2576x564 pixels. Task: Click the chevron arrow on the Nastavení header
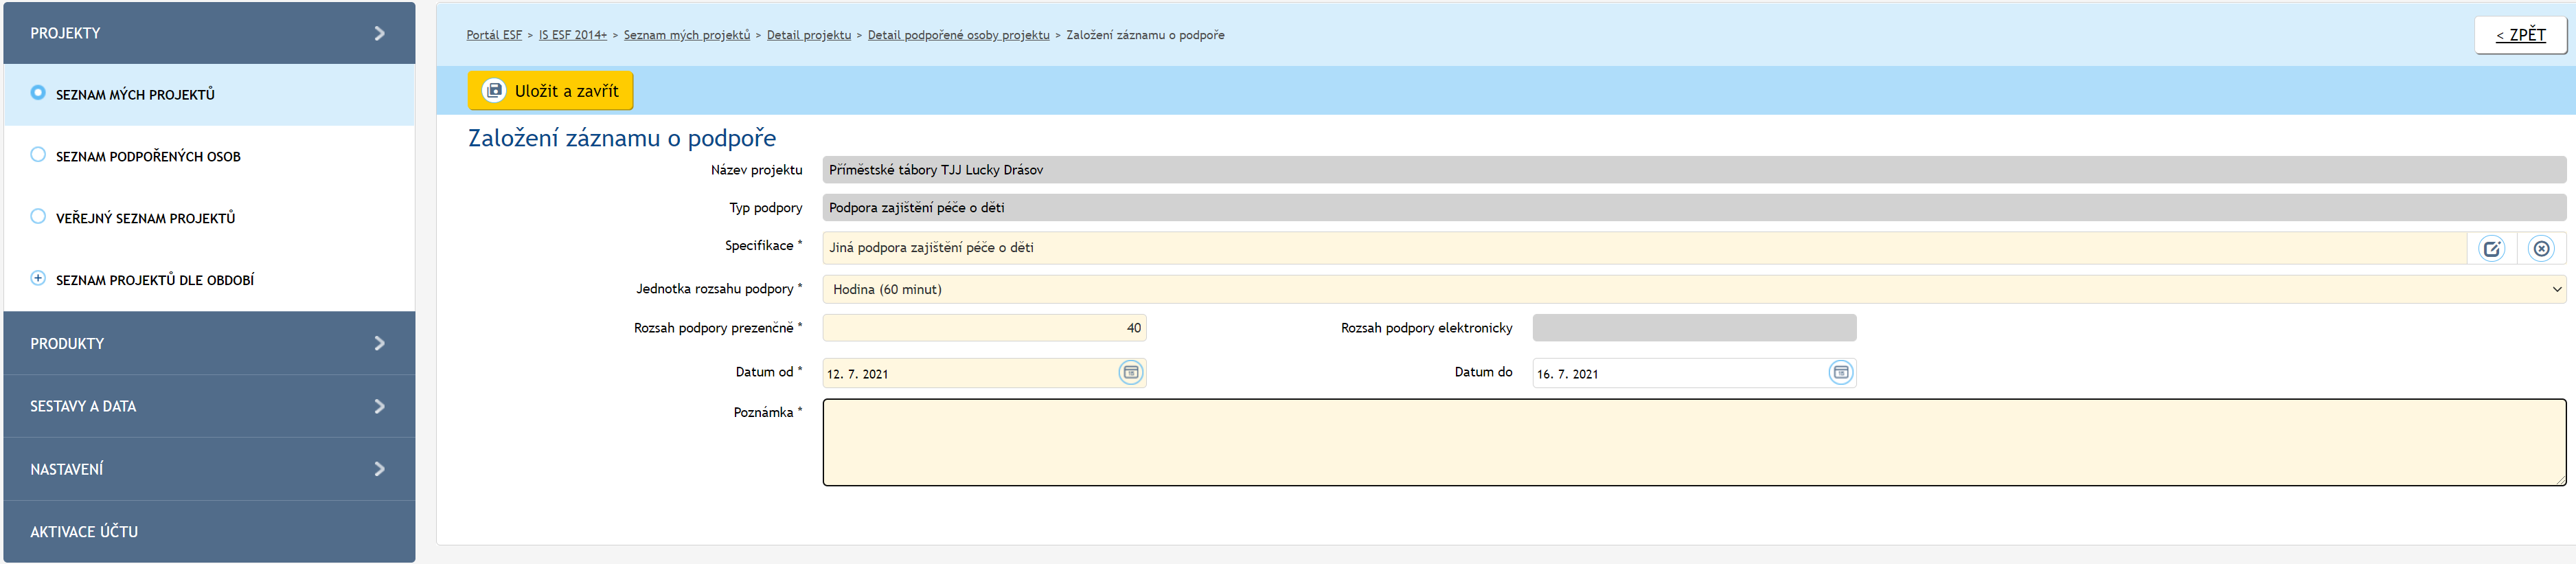[379, 469]
